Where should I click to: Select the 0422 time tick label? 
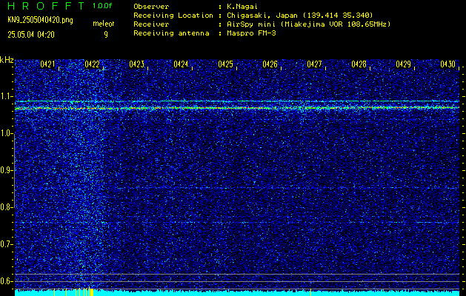(x=92, y=64)
